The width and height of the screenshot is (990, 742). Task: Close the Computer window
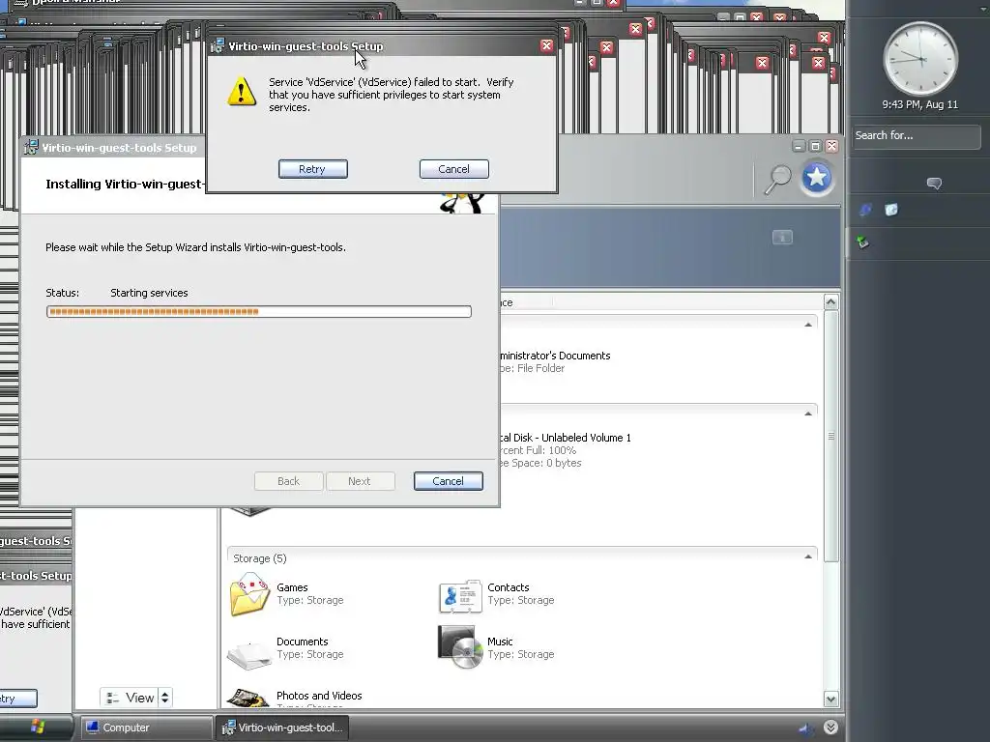pos(832,146)
